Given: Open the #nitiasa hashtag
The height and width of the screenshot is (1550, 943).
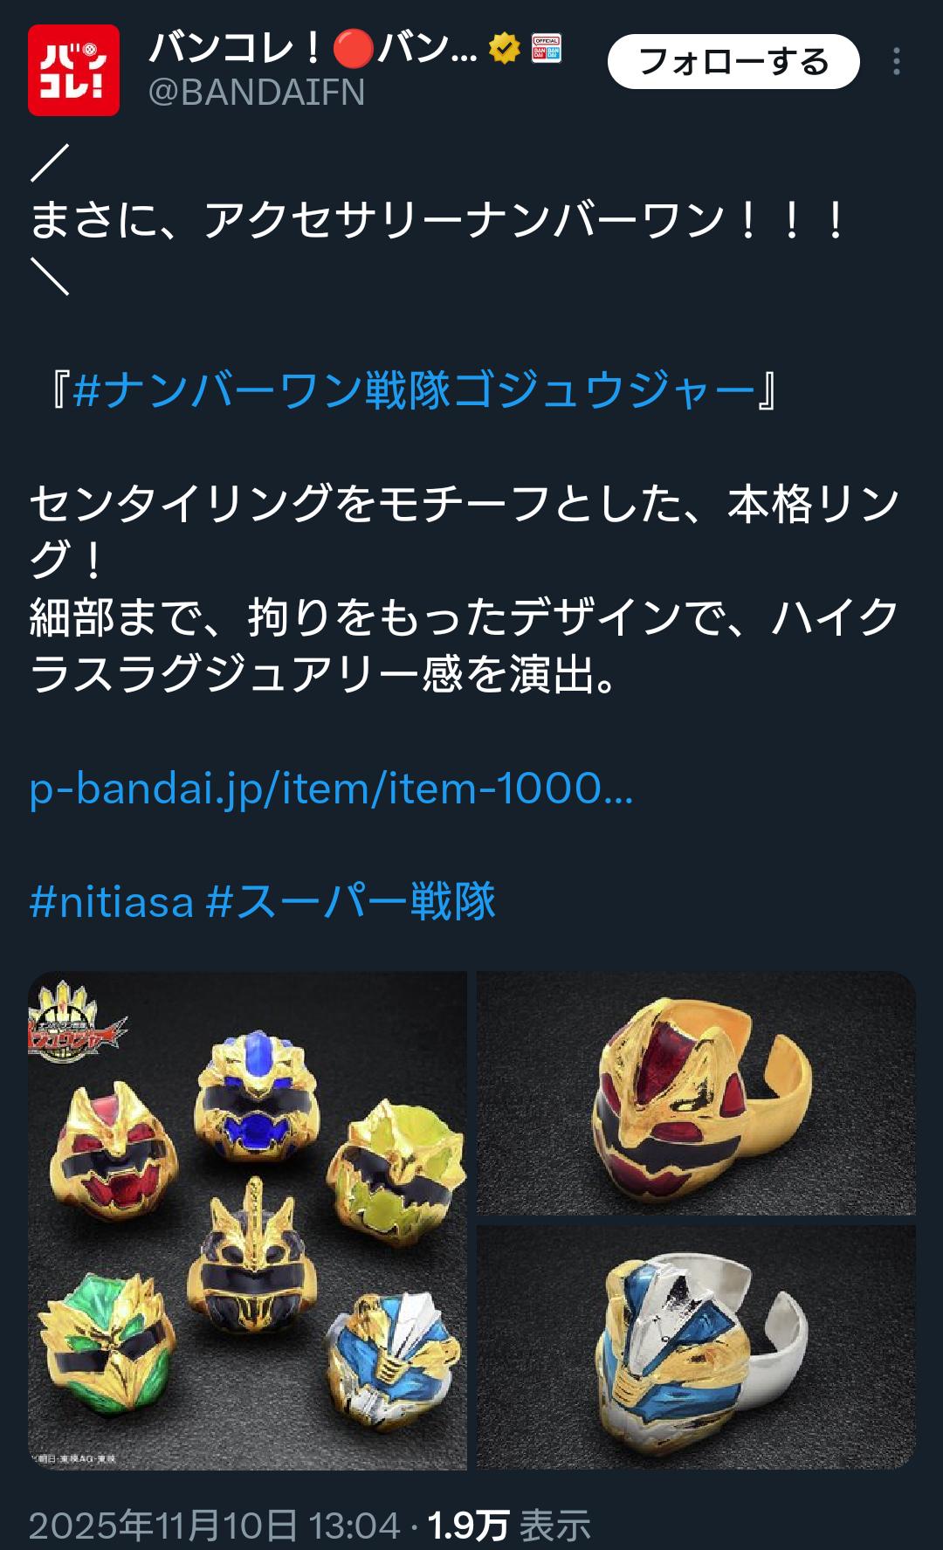Looking at the screenshot, I should click(x=112, y=901).
